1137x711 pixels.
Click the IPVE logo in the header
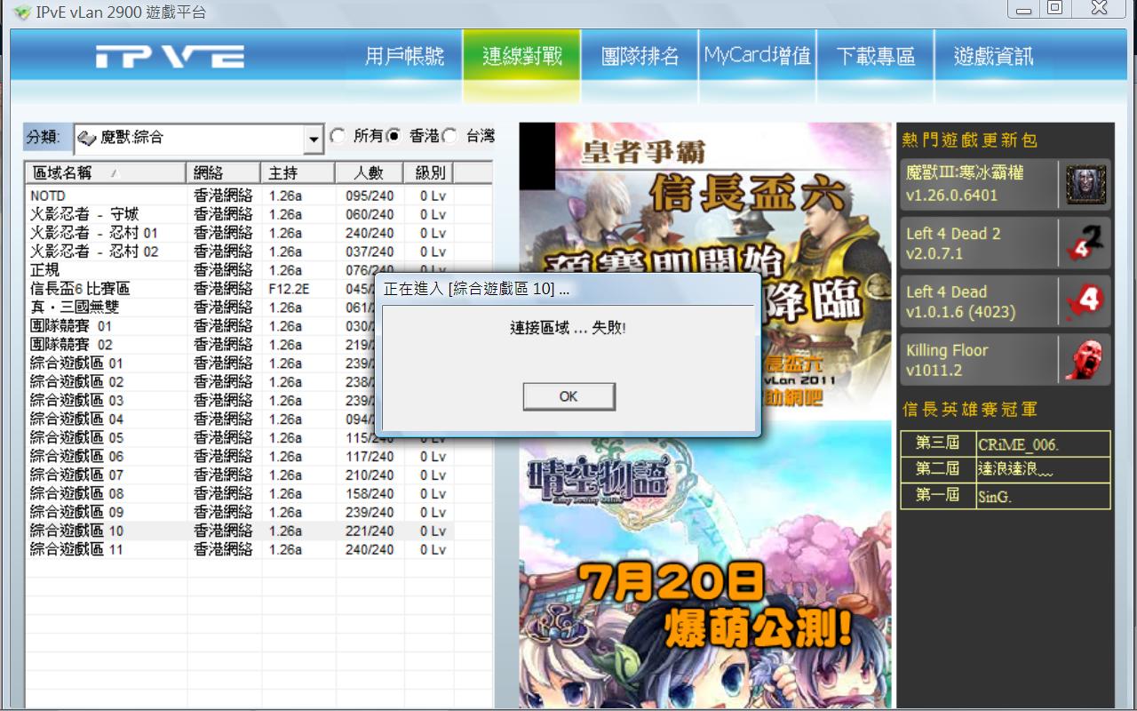point(170,57)
